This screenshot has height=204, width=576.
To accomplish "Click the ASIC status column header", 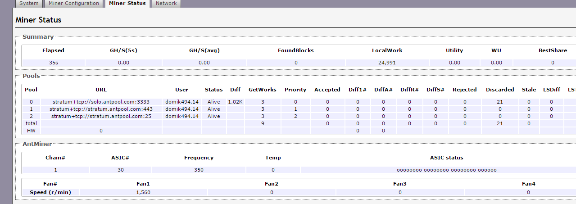I will (447, 158).
